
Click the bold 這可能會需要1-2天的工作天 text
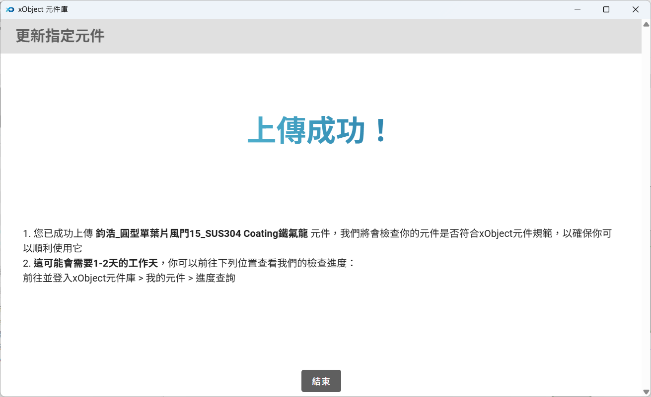(95, 263)
